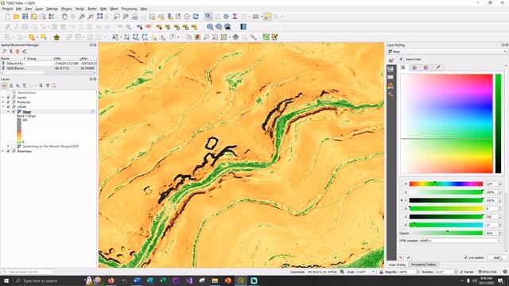Viewport: 509px width, 286px height.
Task: Switch to the color picker eyedropper tab
Action: click(437, 68)
